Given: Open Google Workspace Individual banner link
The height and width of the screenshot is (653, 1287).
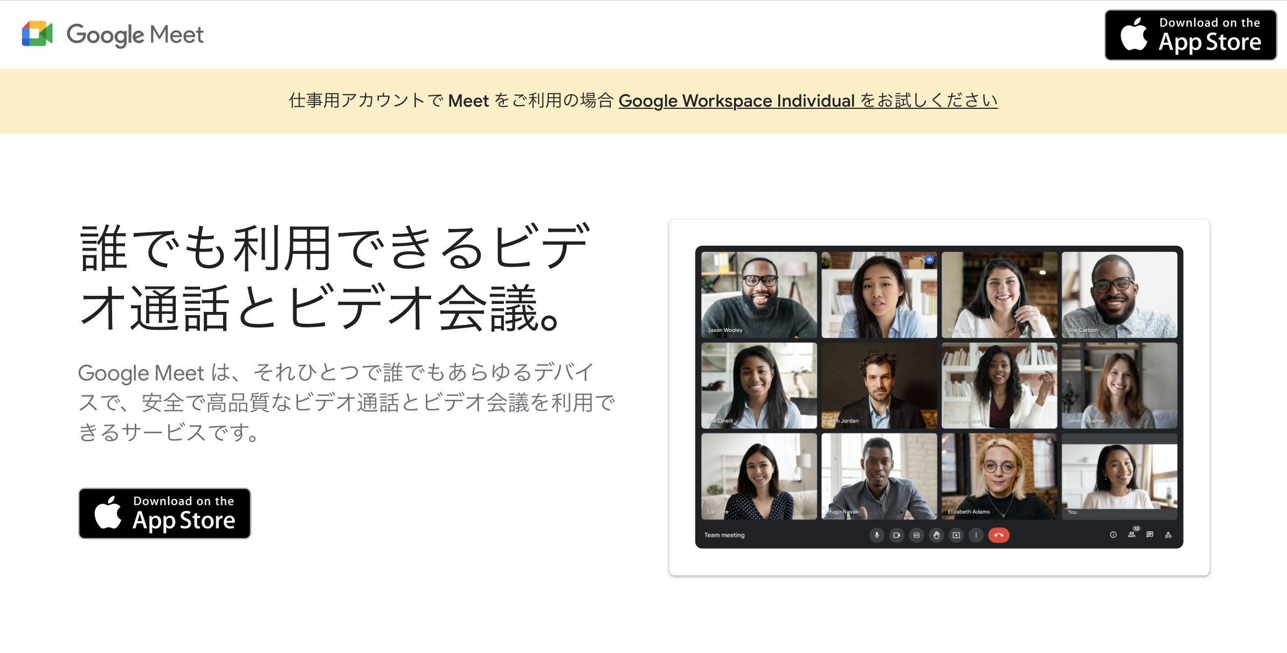Looking at the screenshot, I should click(x=808, y=101).
